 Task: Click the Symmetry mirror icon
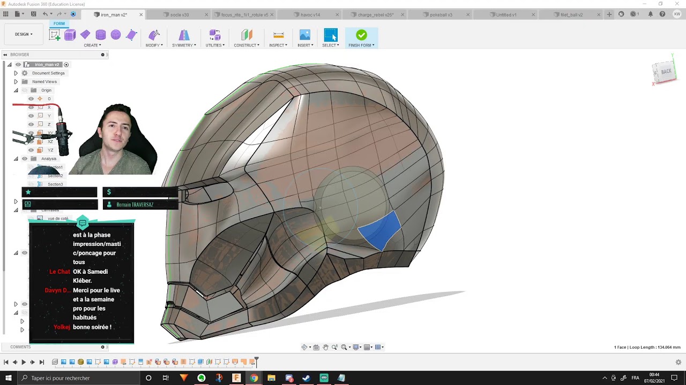[x=184, y=35]
